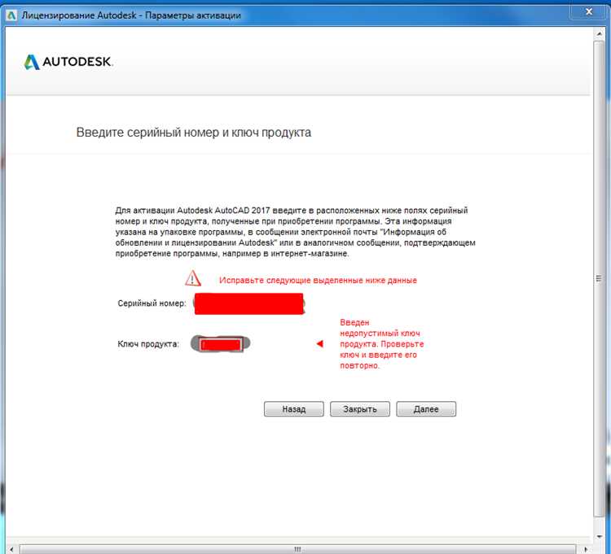Image resolution: width=611 pixels, height=554 pixels.
Task: Click vertical scrollbar down arrow
Action: 599,537
